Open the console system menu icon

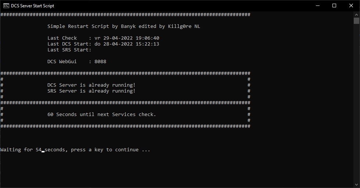(x=6, y=6)
